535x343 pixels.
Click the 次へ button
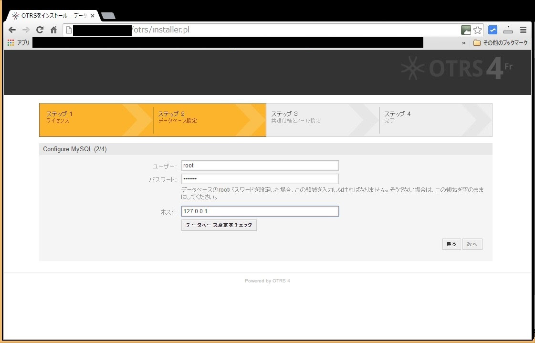click(472, 244)
